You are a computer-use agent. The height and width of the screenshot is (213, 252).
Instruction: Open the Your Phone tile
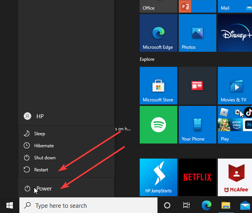(197, 124)
